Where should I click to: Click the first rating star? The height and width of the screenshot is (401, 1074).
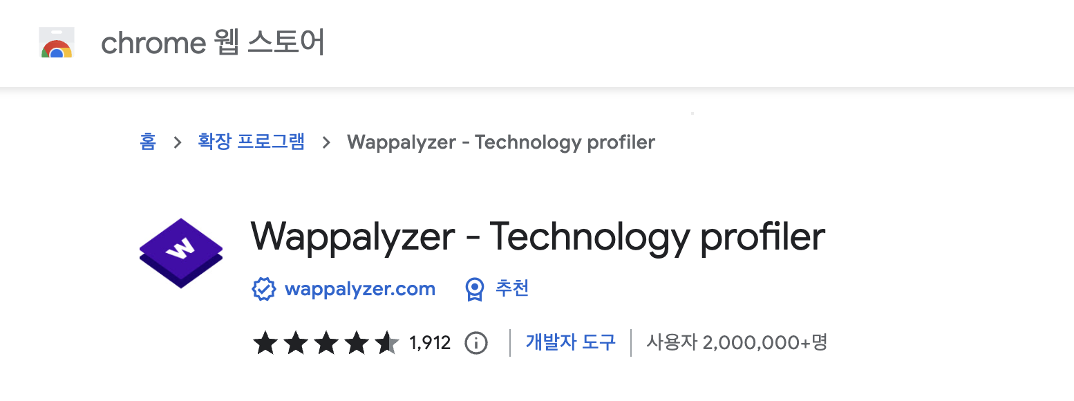[265, 342]
